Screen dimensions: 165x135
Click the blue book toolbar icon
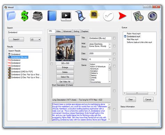[52, 16]
